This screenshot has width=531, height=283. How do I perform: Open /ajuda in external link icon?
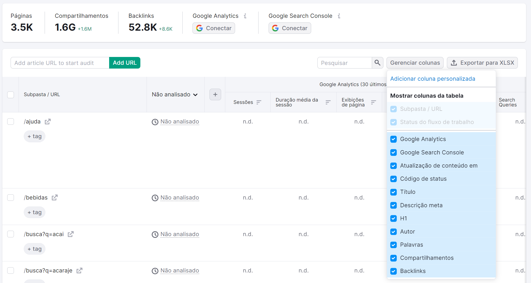point(48,121)
